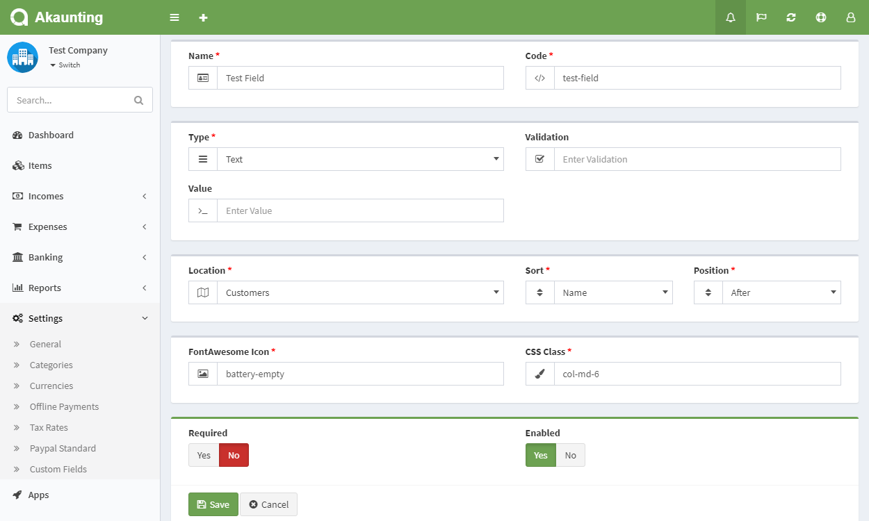Cancel the custom field form

tap(268, 504)
